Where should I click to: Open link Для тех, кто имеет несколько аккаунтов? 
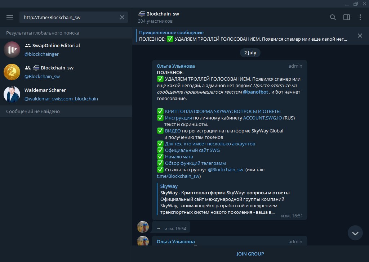coord(210,144)
